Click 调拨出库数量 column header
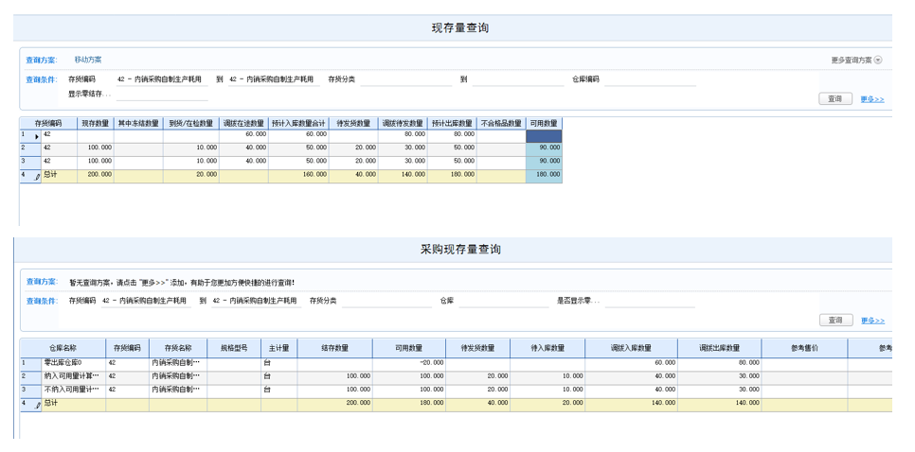Viewport: 915px width, 452px height. pos(720,348)
